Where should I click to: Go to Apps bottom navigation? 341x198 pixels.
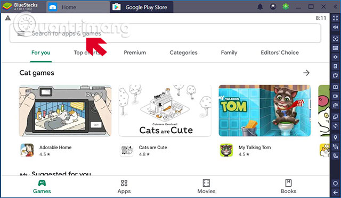pyautogui.click(x=124, y=187)
